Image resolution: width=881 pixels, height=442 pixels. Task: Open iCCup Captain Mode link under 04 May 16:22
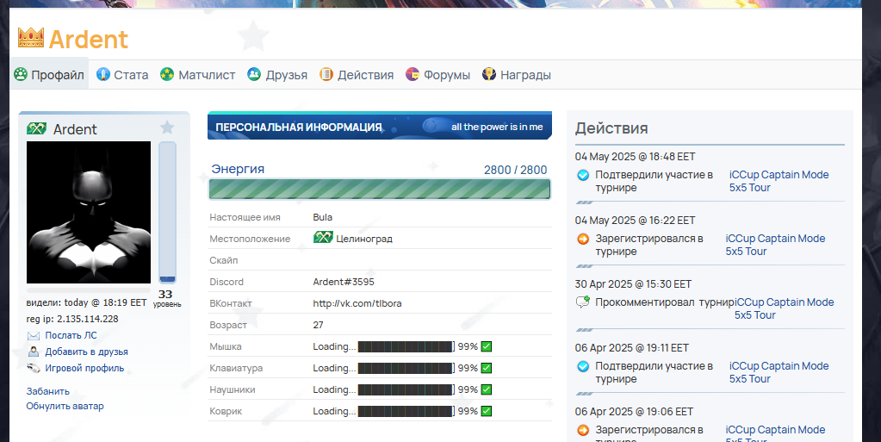point(775,245)
